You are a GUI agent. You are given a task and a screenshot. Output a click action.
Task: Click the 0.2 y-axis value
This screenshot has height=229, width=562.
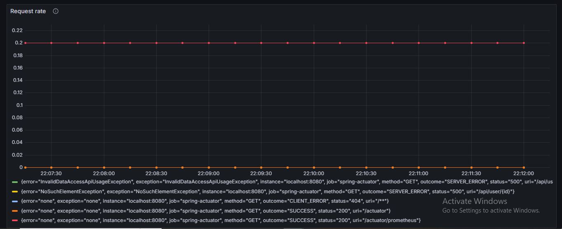point(19,43)
